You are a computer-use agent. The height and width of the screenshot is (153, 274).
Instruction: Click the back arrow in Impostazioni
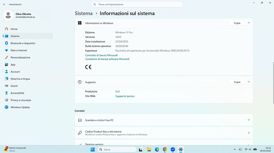click(4, 4)
